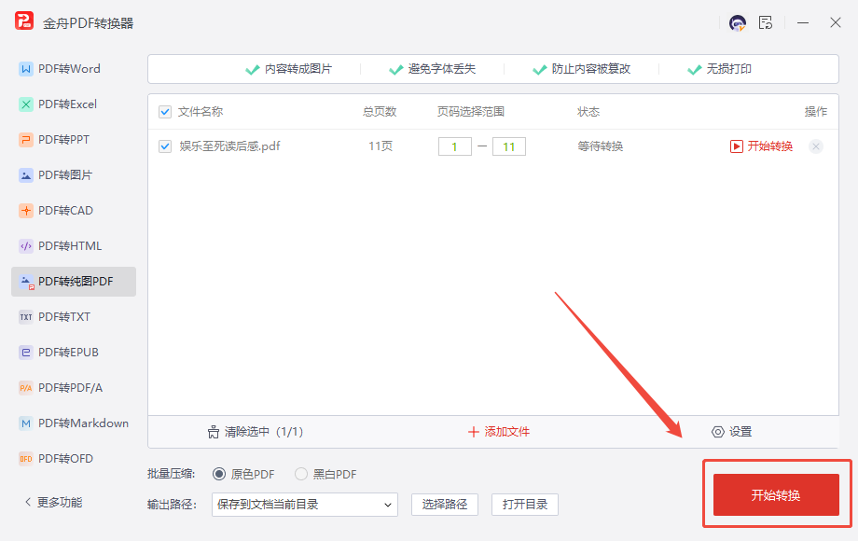The height and width of the screenshot is (541, 858).
Task: Open the feedback notes icon in title bar
Action: (766, 23)
